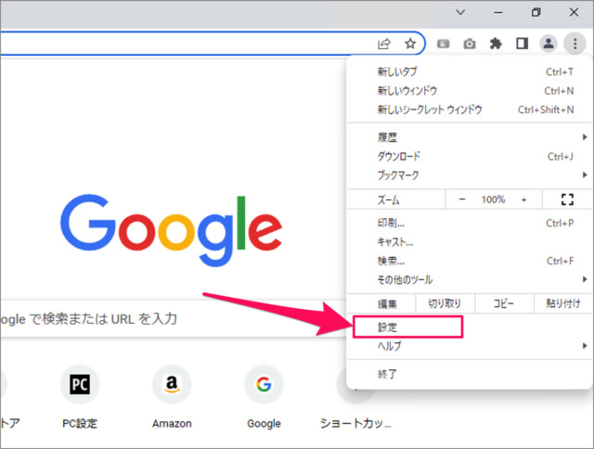Open the profile avatar icon
The image size is (594, 449).
coord(549,44)
